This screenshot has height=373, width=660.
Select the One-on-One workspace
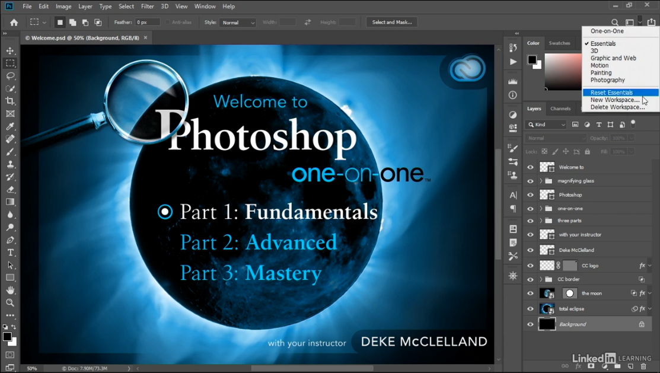[x=607, y=31]
